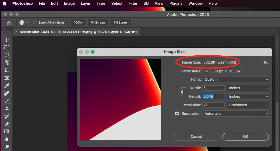This screenshot has width=280, height=151.
Task: Open the Fit To Custom dropdown
Action: tap(236, 79)
